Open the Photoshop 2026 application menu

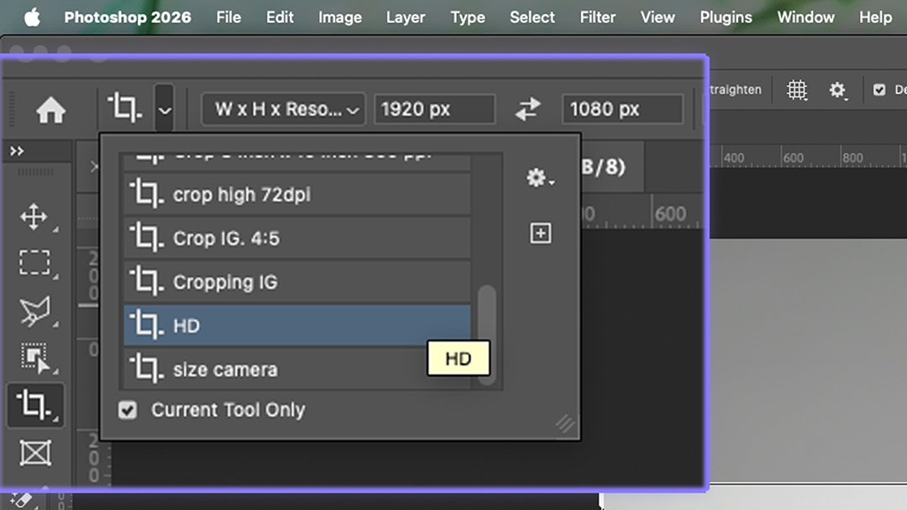click(128, 18)
